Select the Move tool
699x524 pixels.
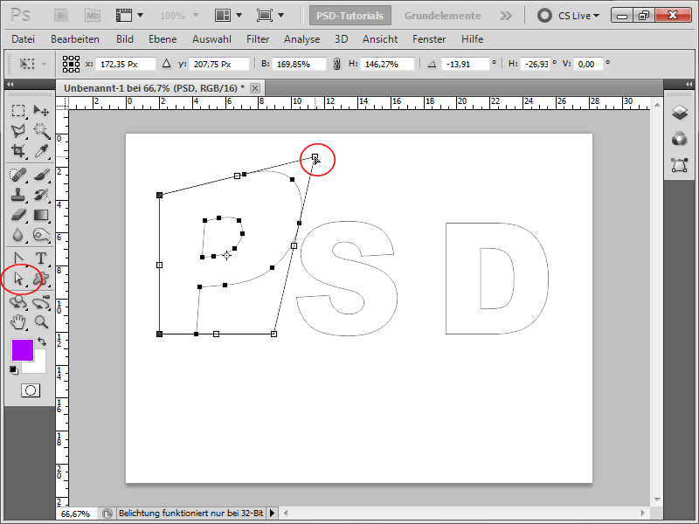click(x=41, y=110)
